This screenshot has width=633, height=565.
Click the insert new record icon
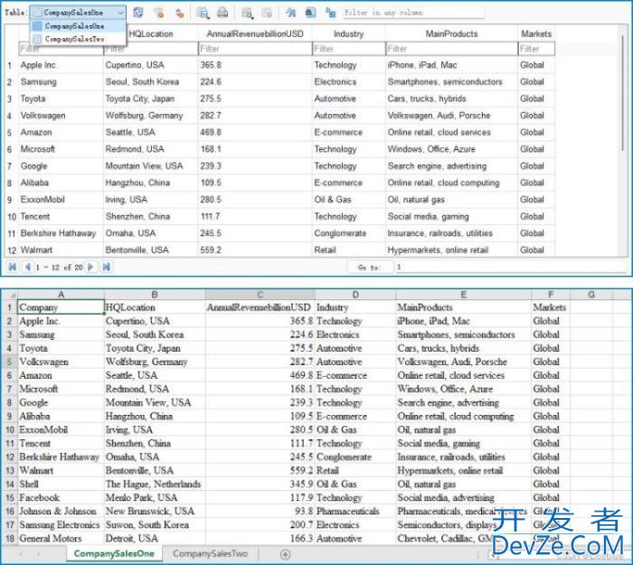(x=247, y=13)
